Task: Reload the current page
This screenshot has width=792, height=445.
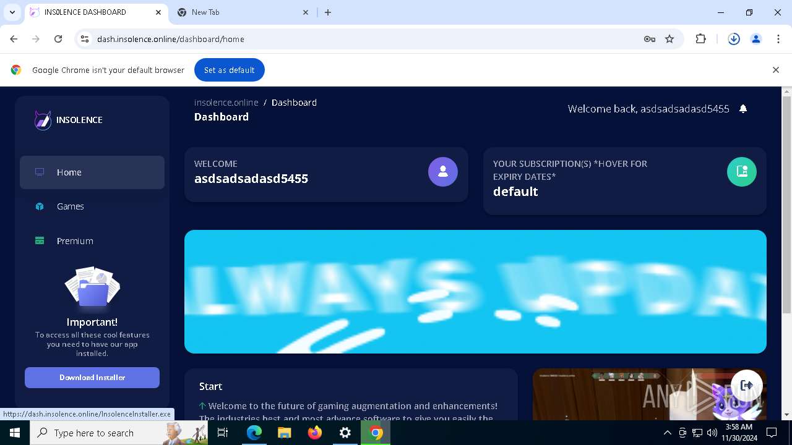Action: pyautogui.click(x=58, y=39)
